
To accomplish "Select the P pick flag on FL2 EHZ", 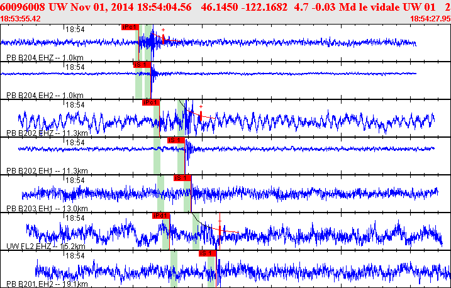I will [x=161, y=215].
